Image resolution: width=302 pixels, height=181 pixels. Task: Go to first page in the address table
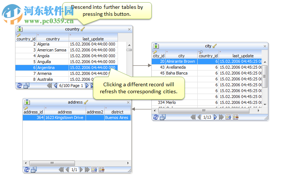point(61,170)
